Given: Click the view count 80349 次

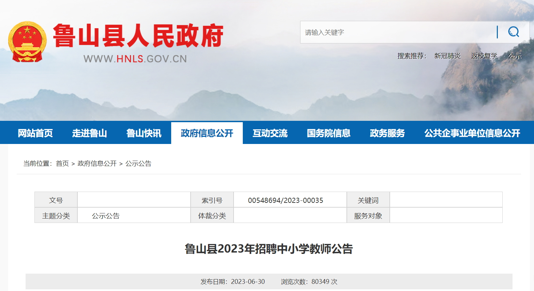Looking at the screenshot, I should [324, 281].
